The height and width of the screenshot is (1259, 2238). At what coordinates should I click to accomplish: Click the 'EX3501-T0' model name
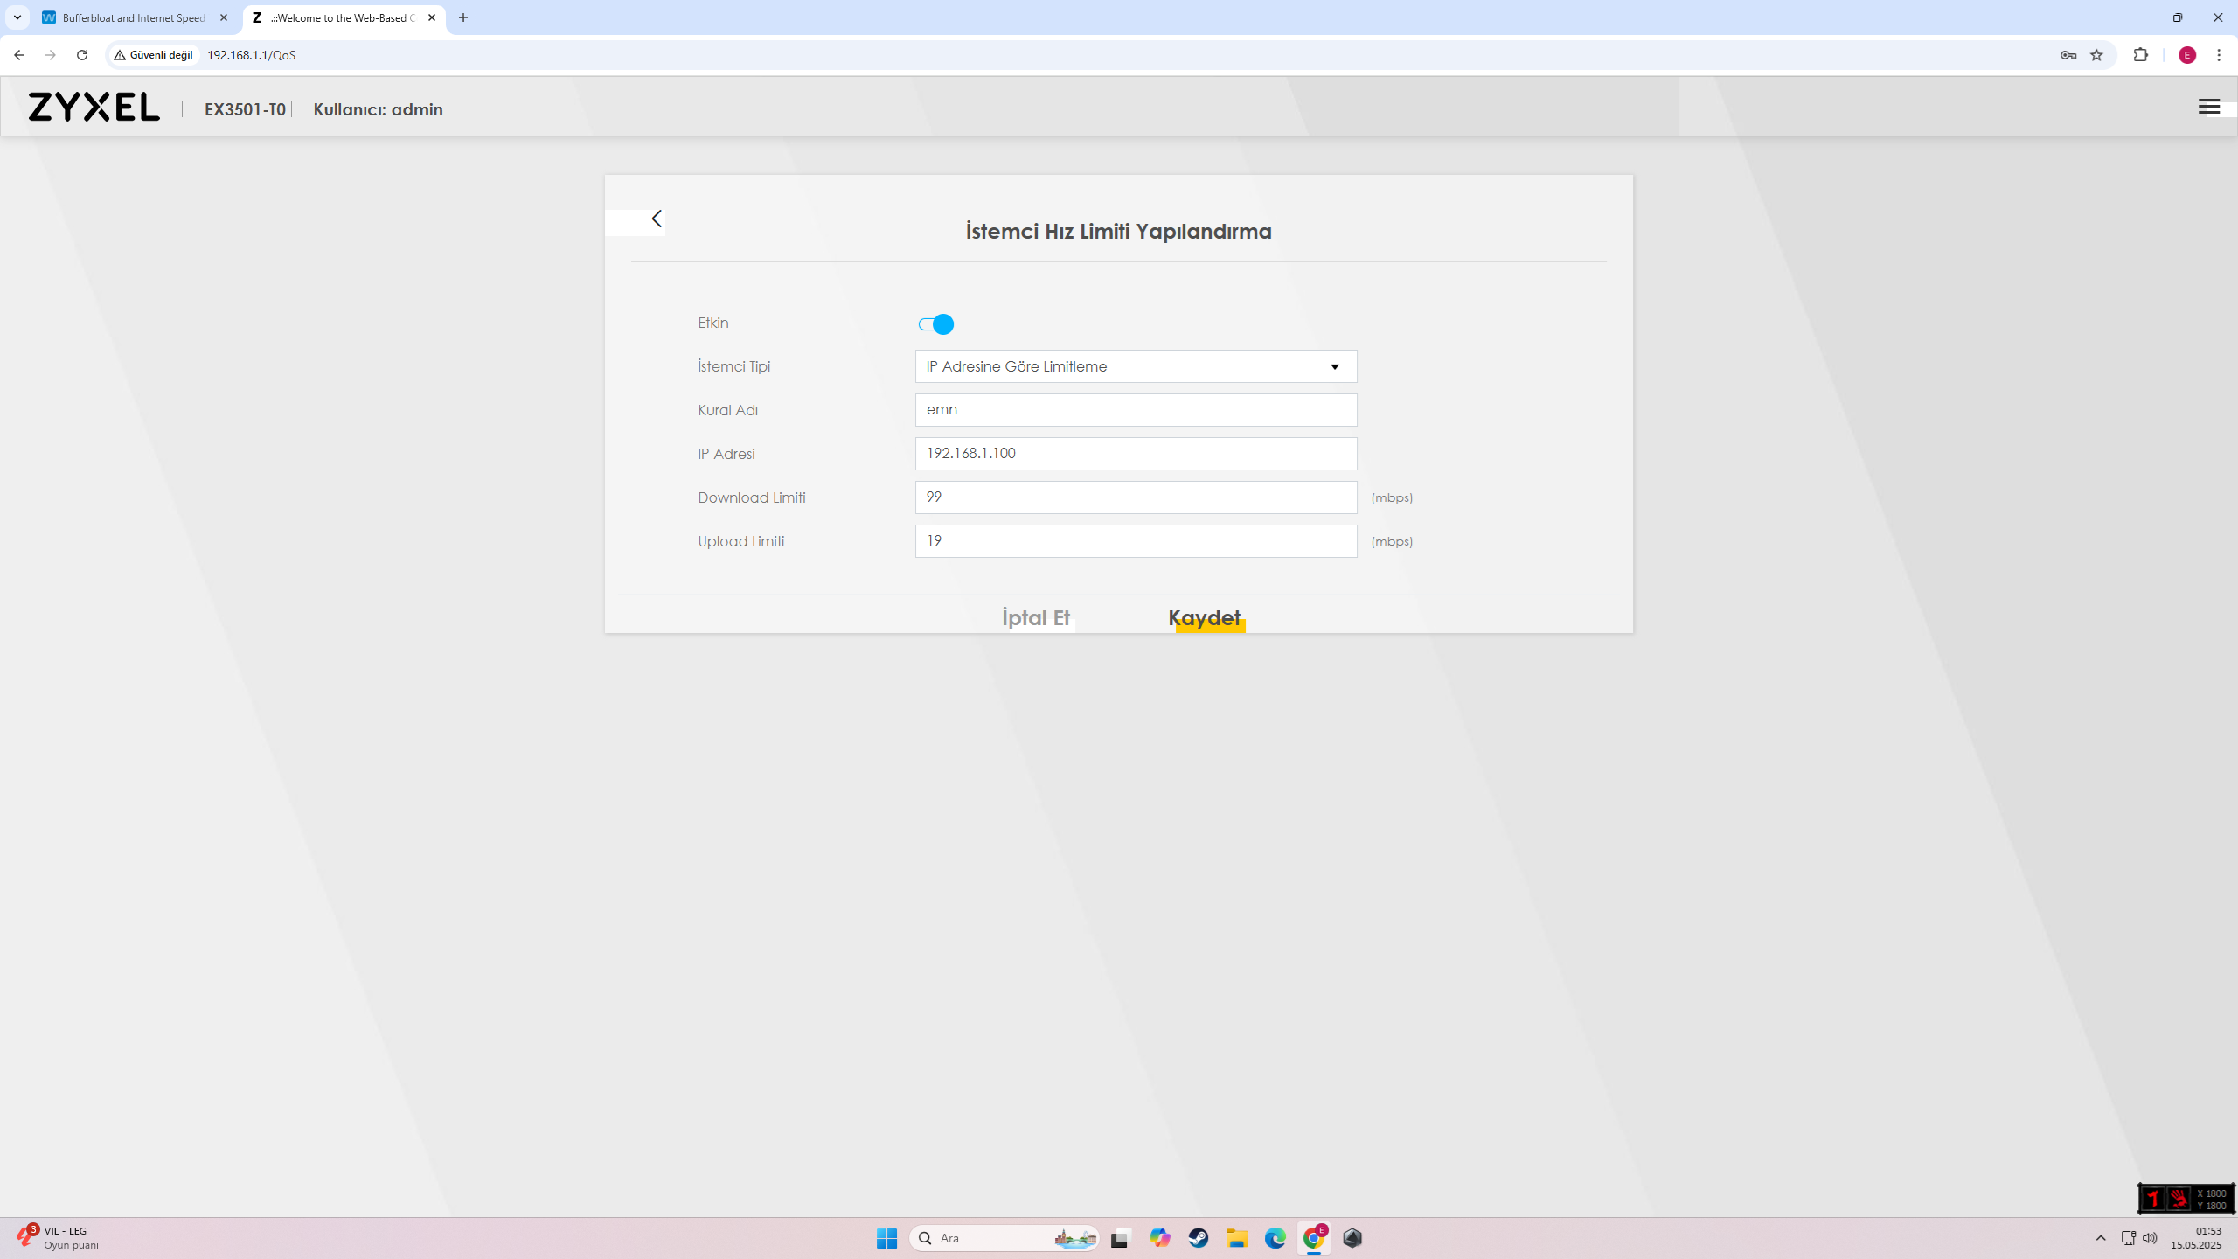tap(245, 109)
